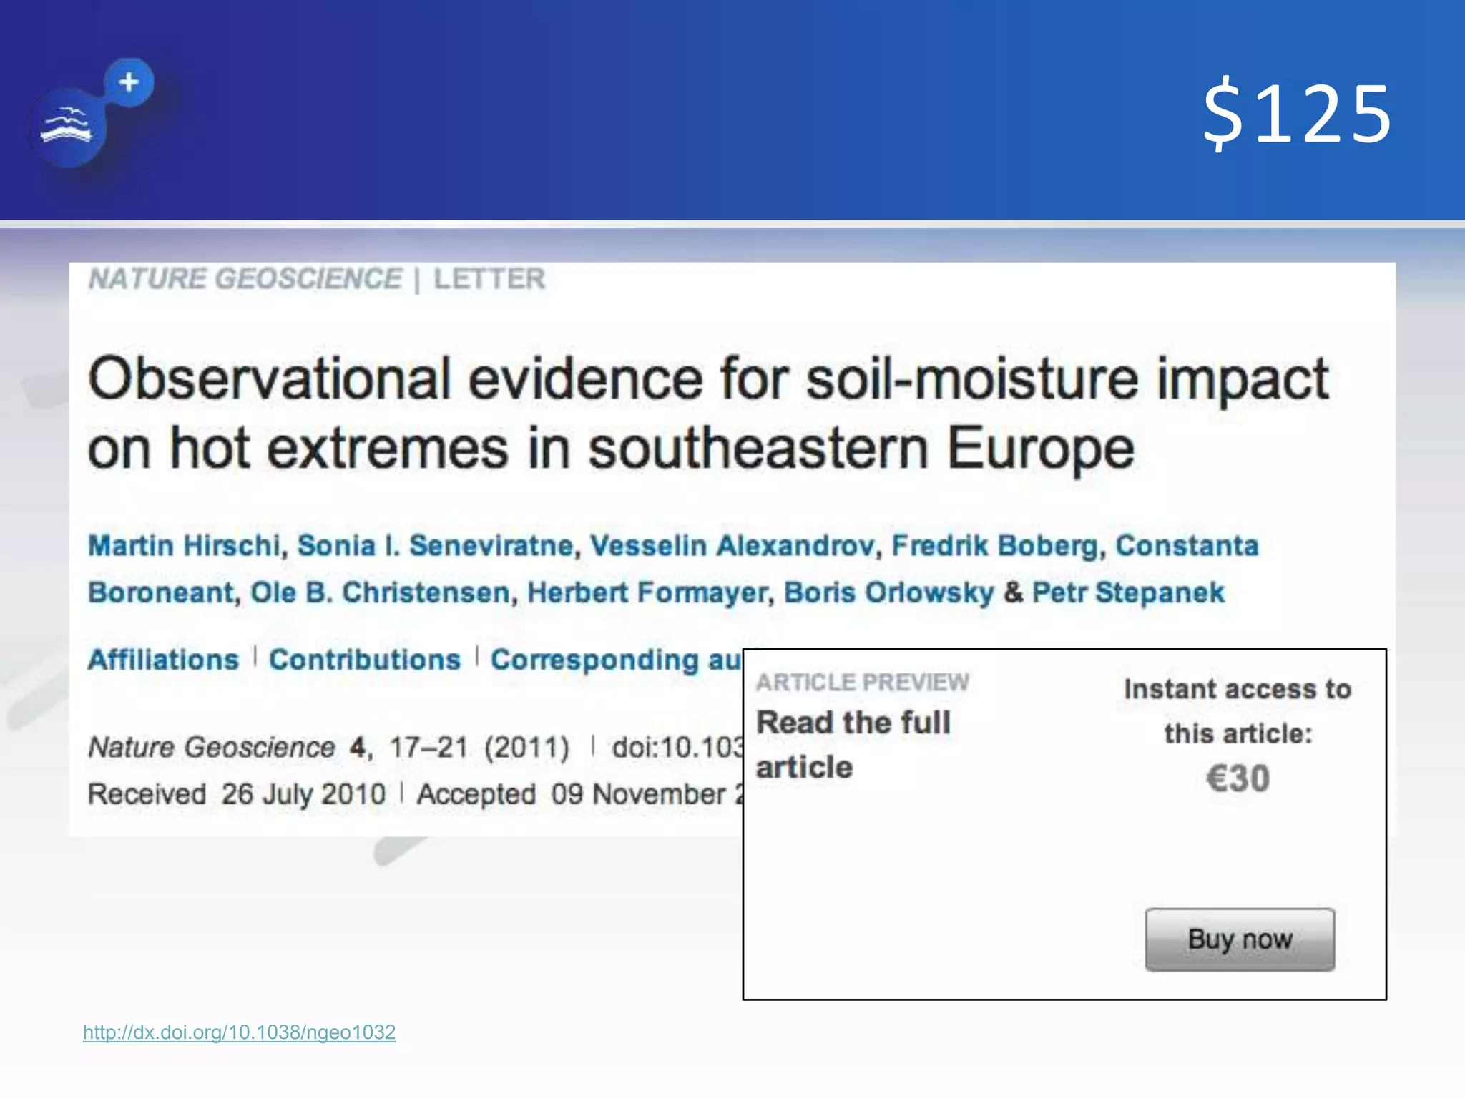Show the Affiliations section
The width and height of the screenshot is (1465, 1099).
pos(163,660)
